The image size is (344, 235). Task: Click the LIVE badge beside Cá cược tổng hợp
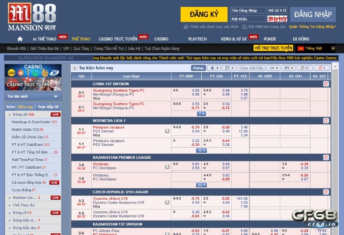[54, 183]
